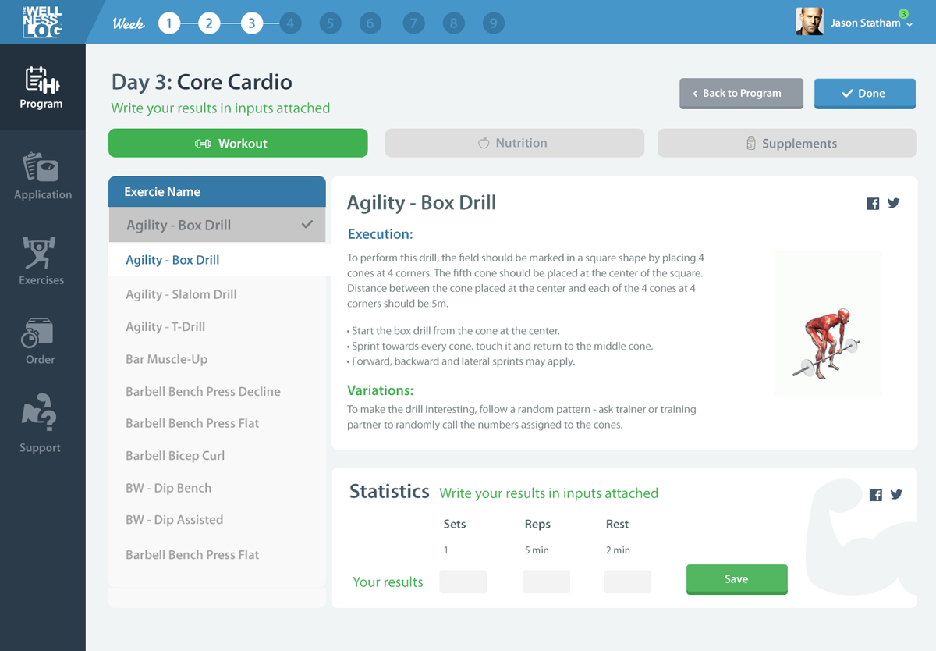Select Barbell Bicep Curl from exercise list

pyautogui.click(x=175, y=456)
